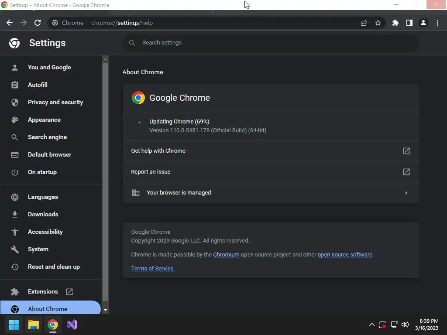Toggle the side panel icon
Viewport: 447px width, 335px height.
tap(409, 23)
